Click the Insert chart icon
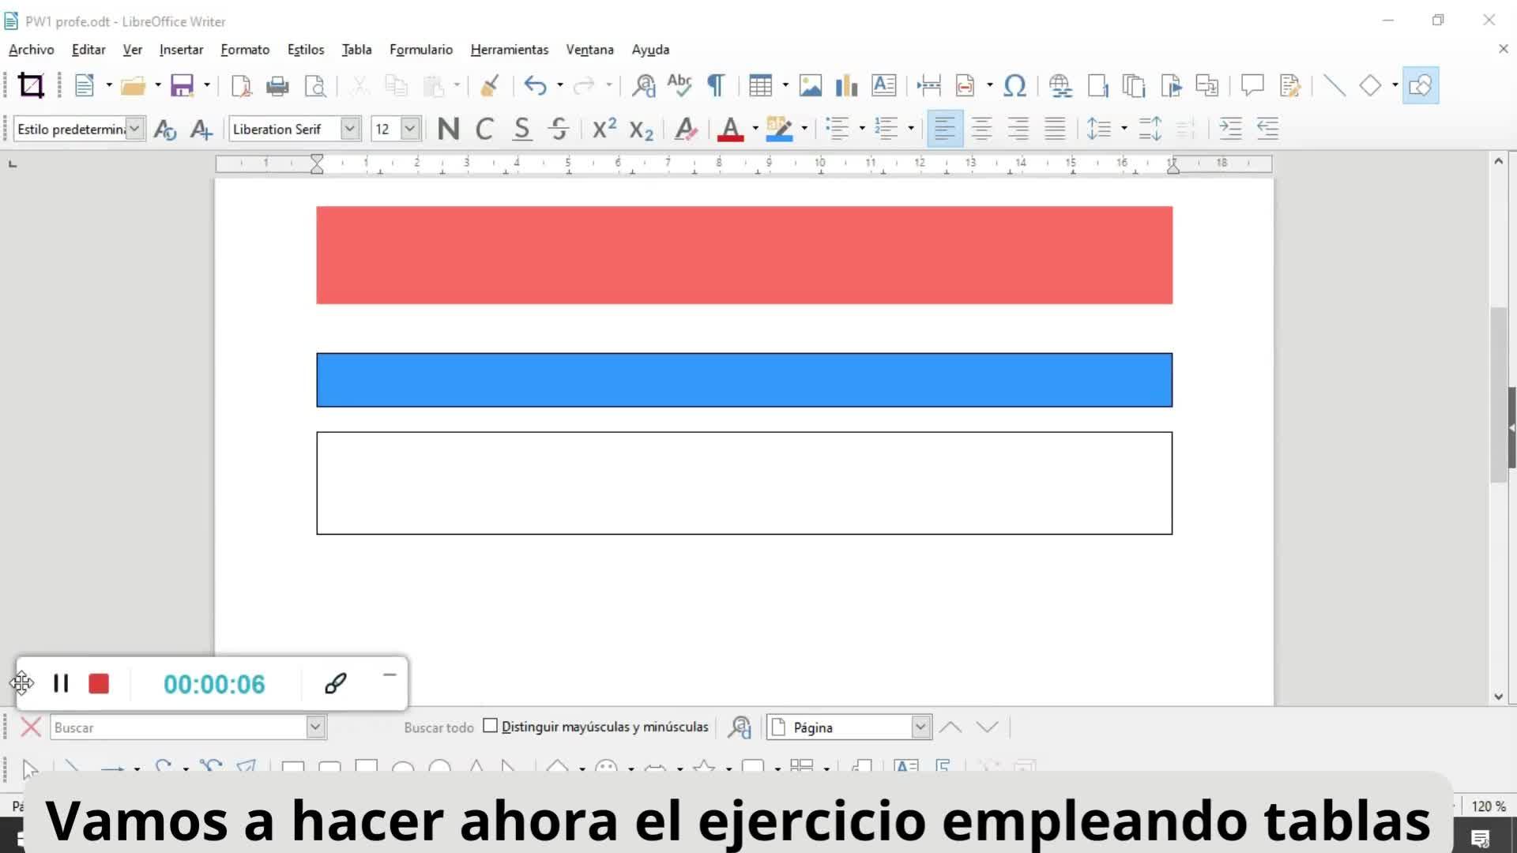 846,85
